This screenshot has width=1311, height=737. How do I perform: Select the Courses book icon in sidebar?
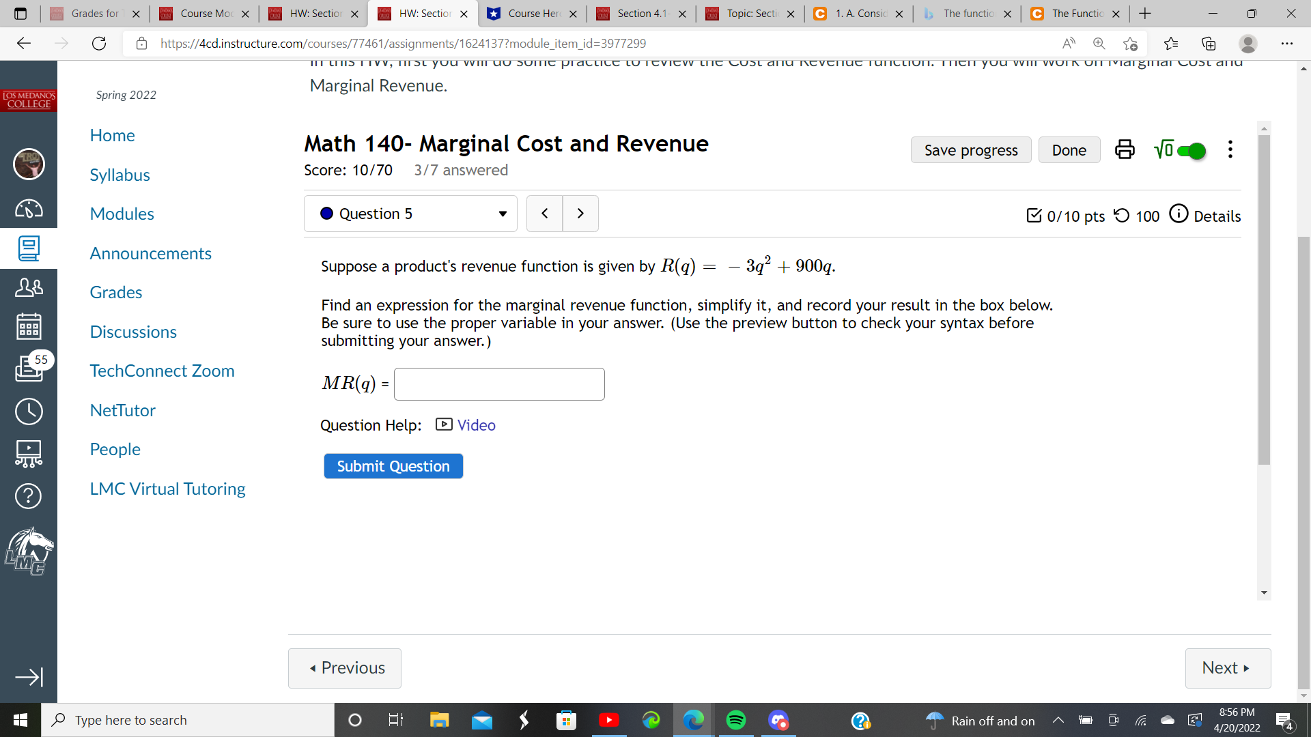pyautogui.click(x=29, y=248)
